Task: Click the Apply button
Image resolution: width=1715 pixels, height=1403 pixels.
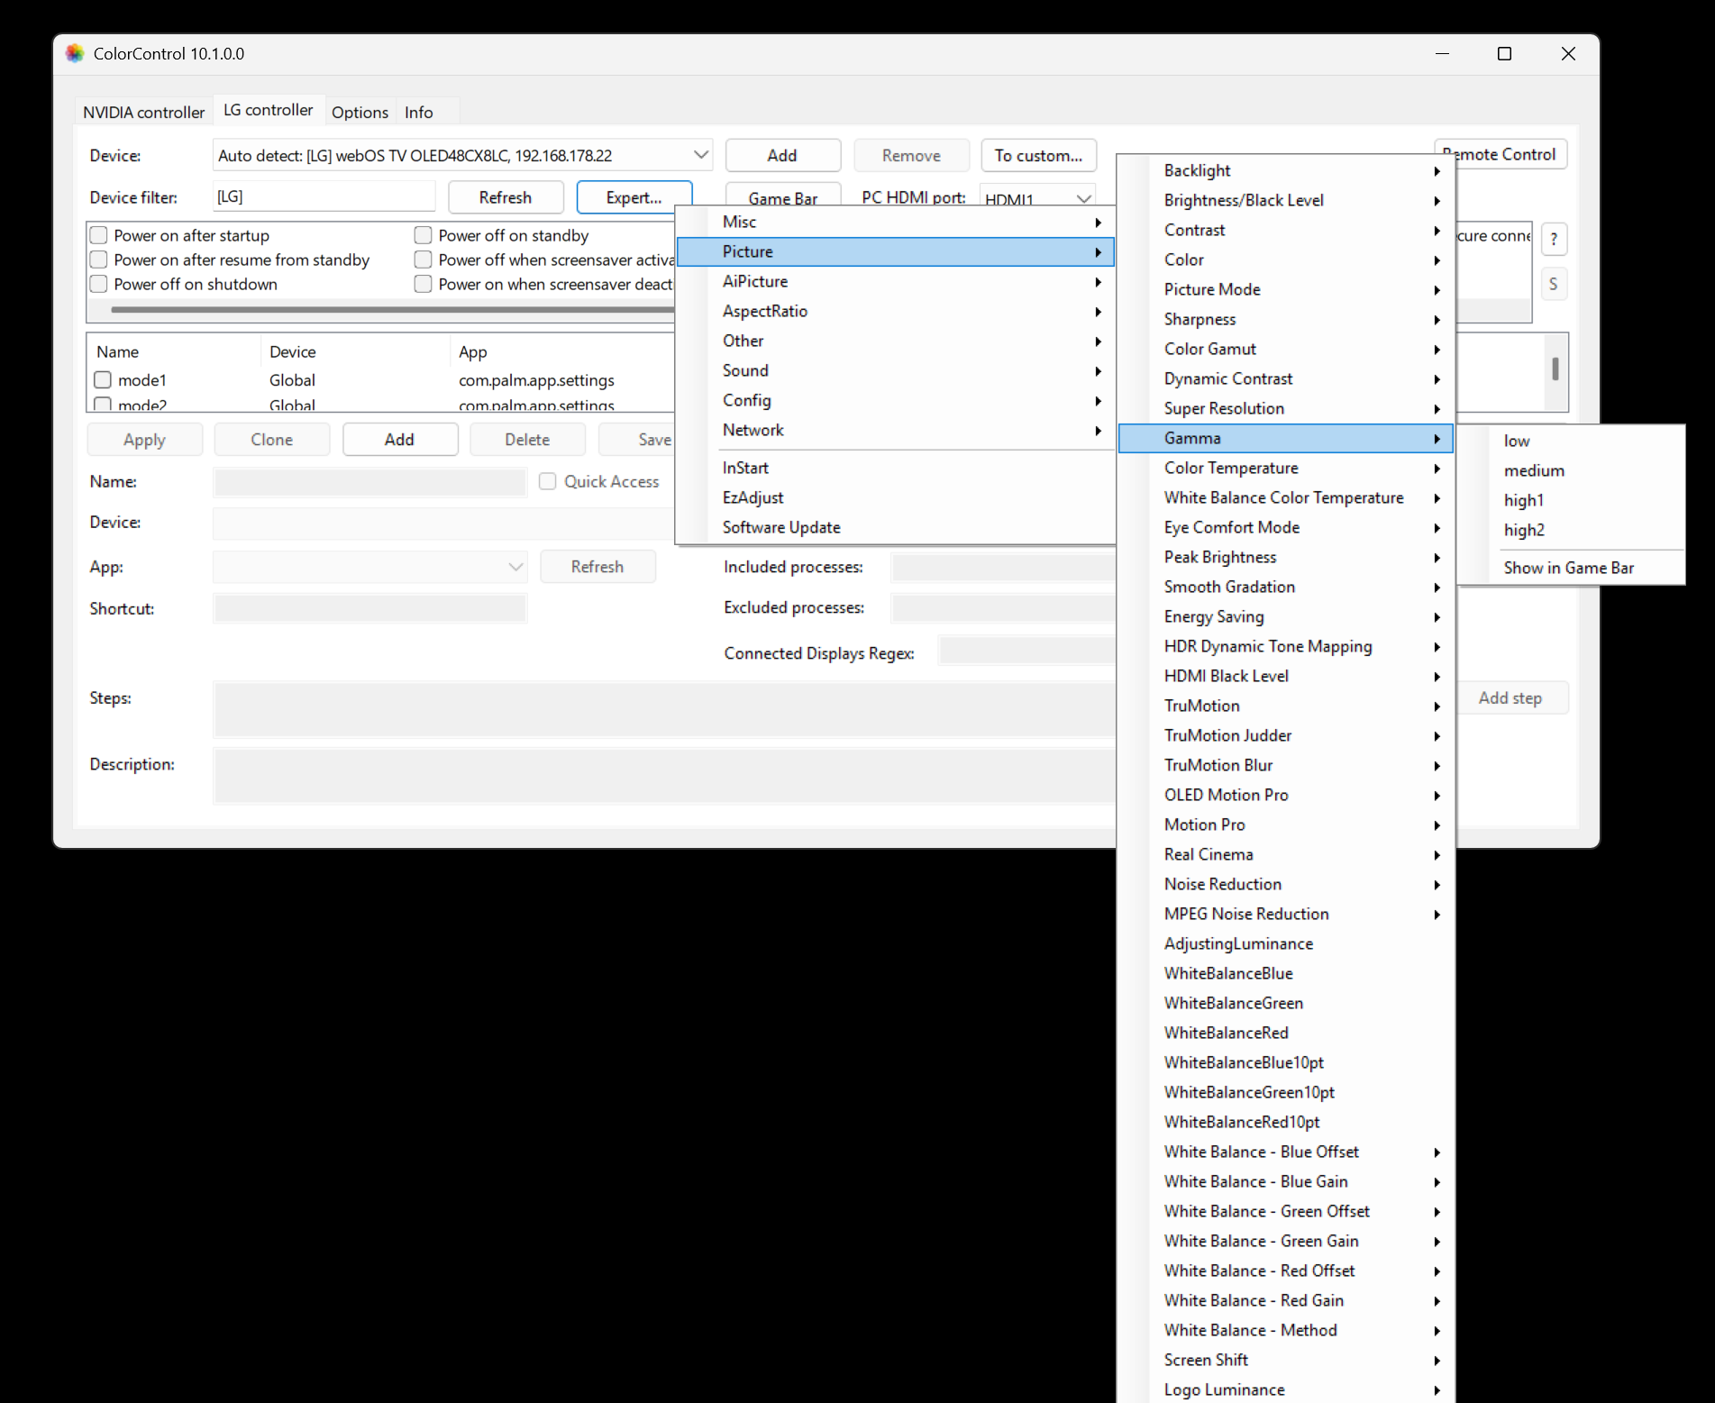Action: 144,439
